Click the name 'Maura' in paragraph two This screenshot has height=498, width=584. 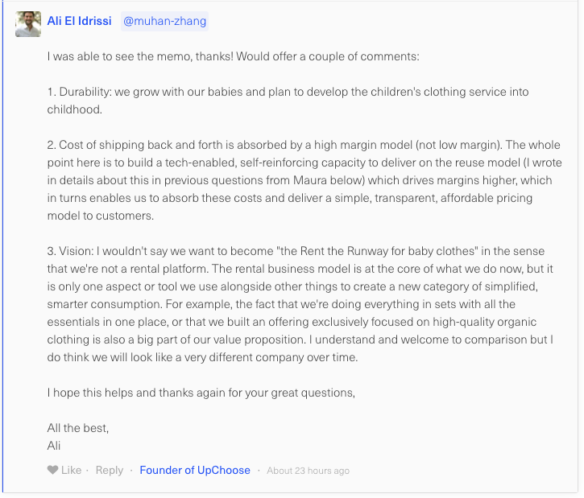tap(310, 180)
